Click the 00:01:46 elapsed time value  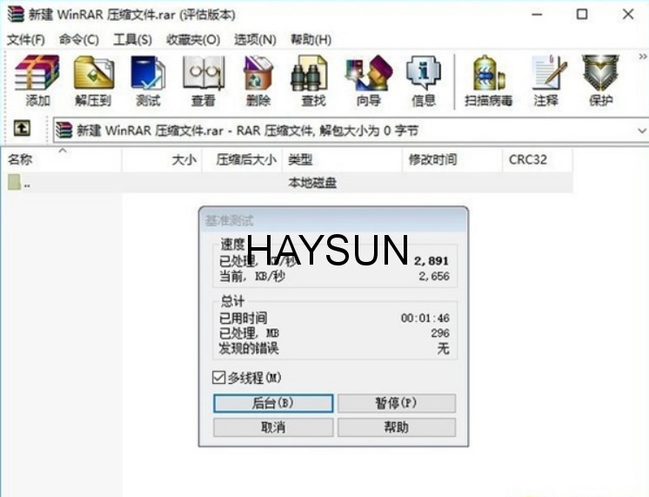(425, 318)
